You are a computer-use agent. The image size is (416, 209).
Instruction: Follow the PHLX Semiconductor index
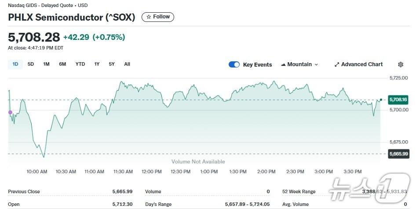(158, 17)
